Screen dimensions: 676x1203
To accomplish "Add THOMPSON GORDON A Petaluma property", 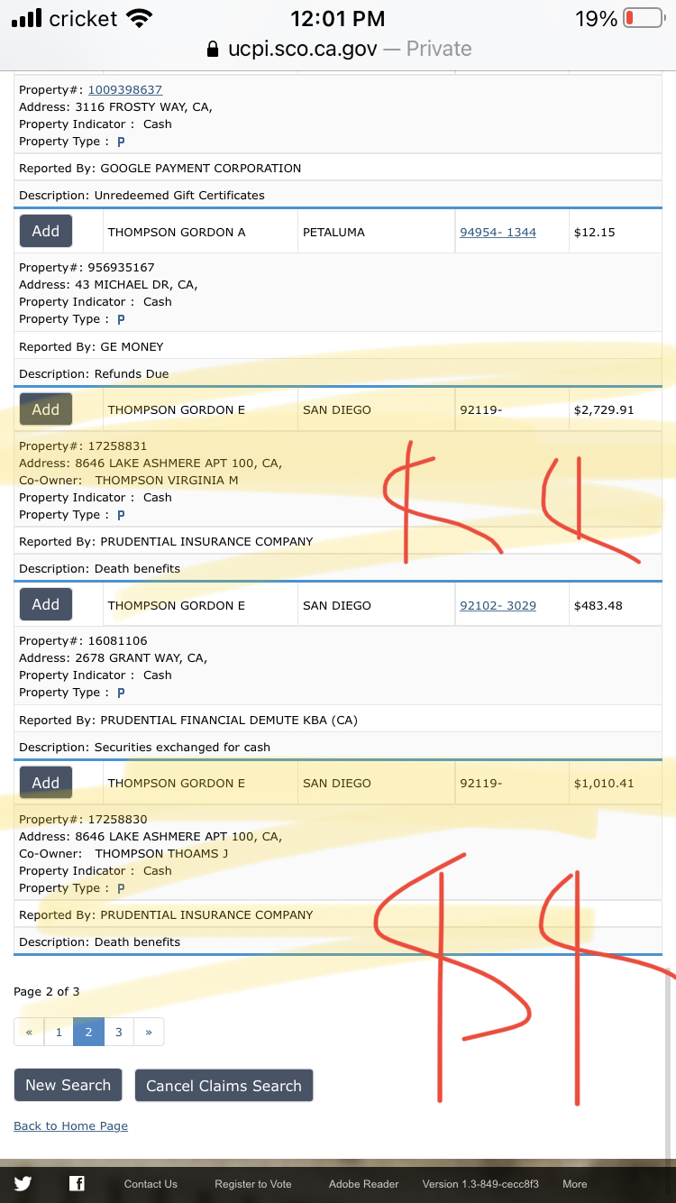I will (x=46, y=231).
